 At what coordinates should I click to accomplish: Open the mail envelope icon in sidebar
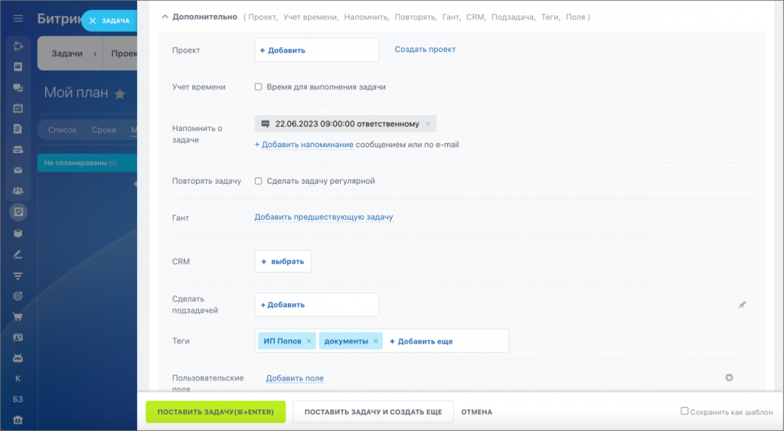coord(18,170)
